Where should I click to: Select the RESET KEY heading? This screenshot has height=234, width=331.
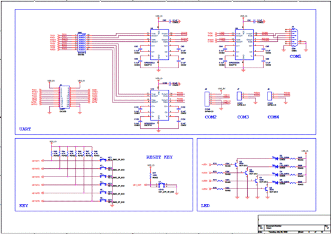pyautogui.click(x=159, y=157)
